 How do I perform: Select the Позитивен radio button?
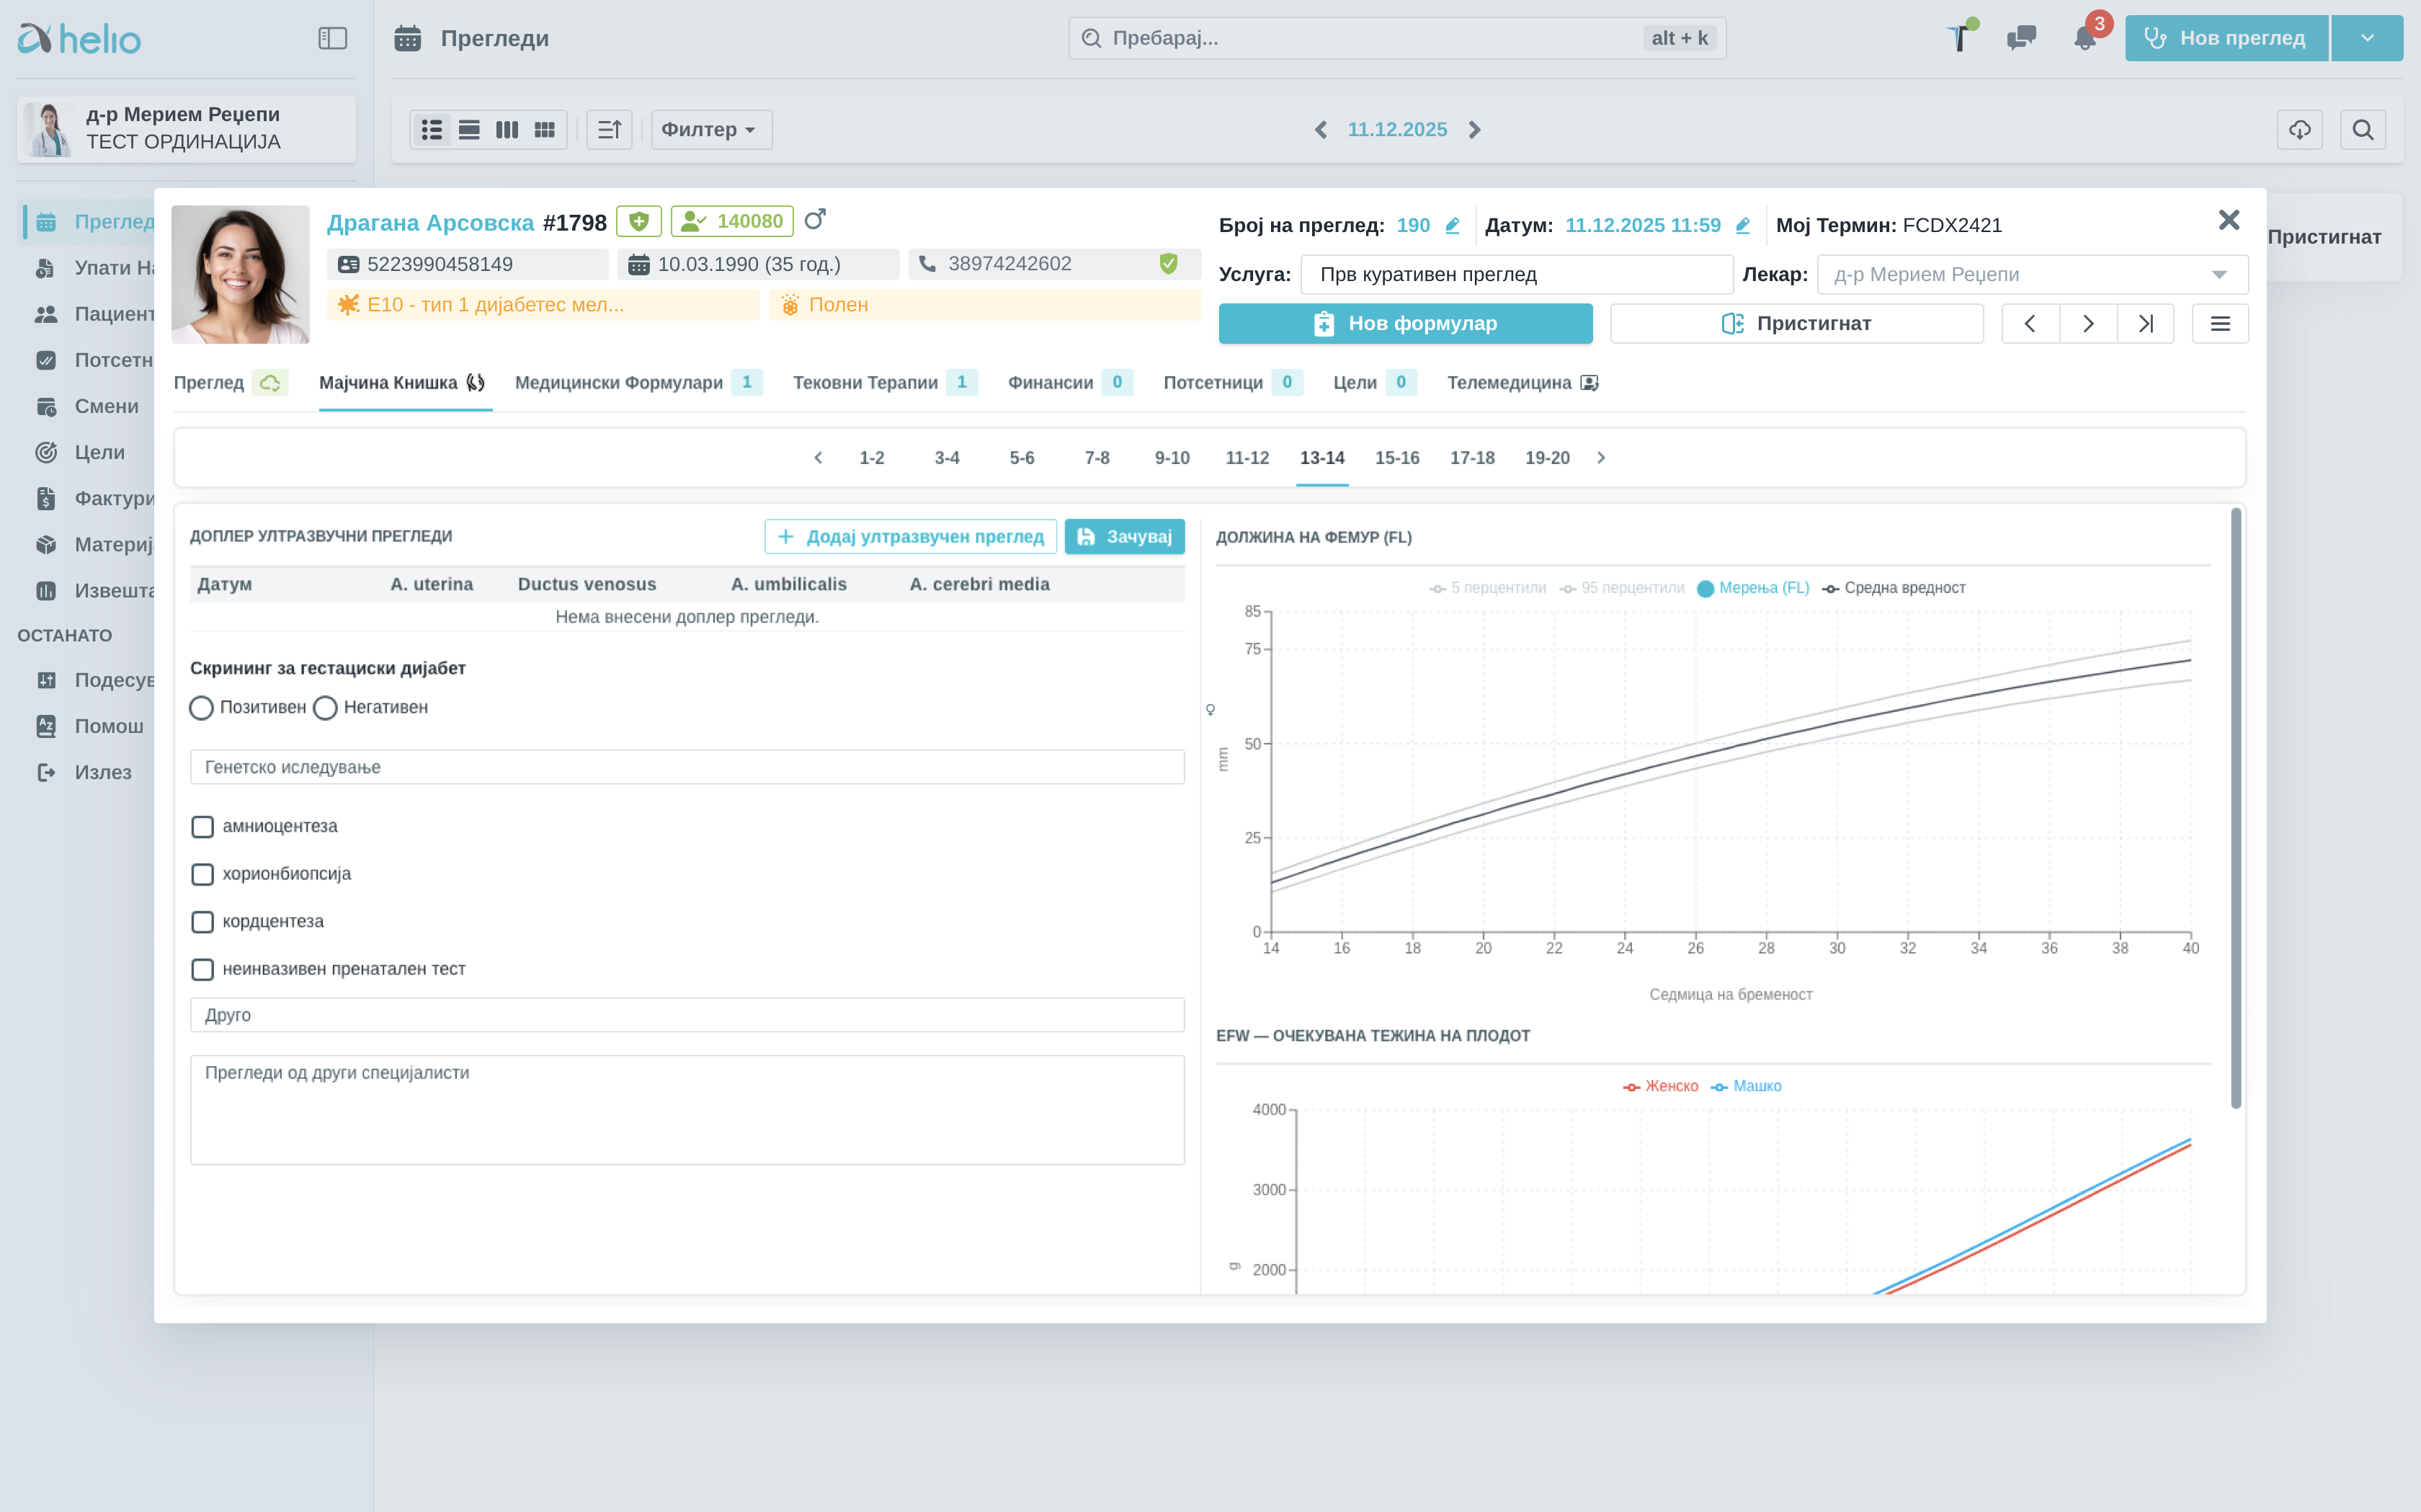201,708
